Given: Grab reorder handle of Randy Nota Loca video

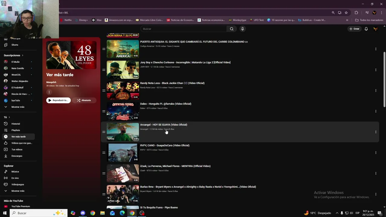Looking at the screenshot, I should pyautogui.click(x=104, y=90).
